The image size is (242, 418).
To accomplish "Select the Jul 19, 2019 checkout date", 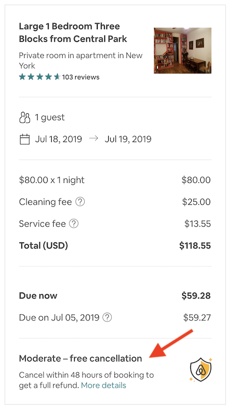I will [x=128, y=139].
